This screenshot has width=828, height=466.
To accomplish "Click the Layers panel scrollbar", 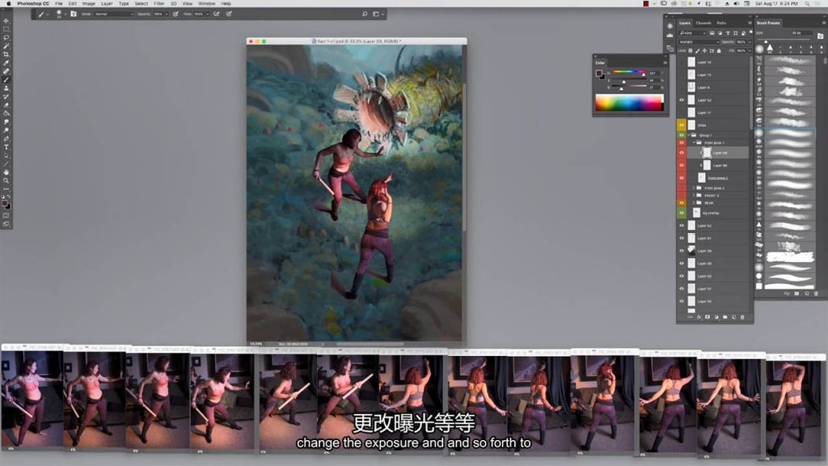I will [x=751, y=94].
